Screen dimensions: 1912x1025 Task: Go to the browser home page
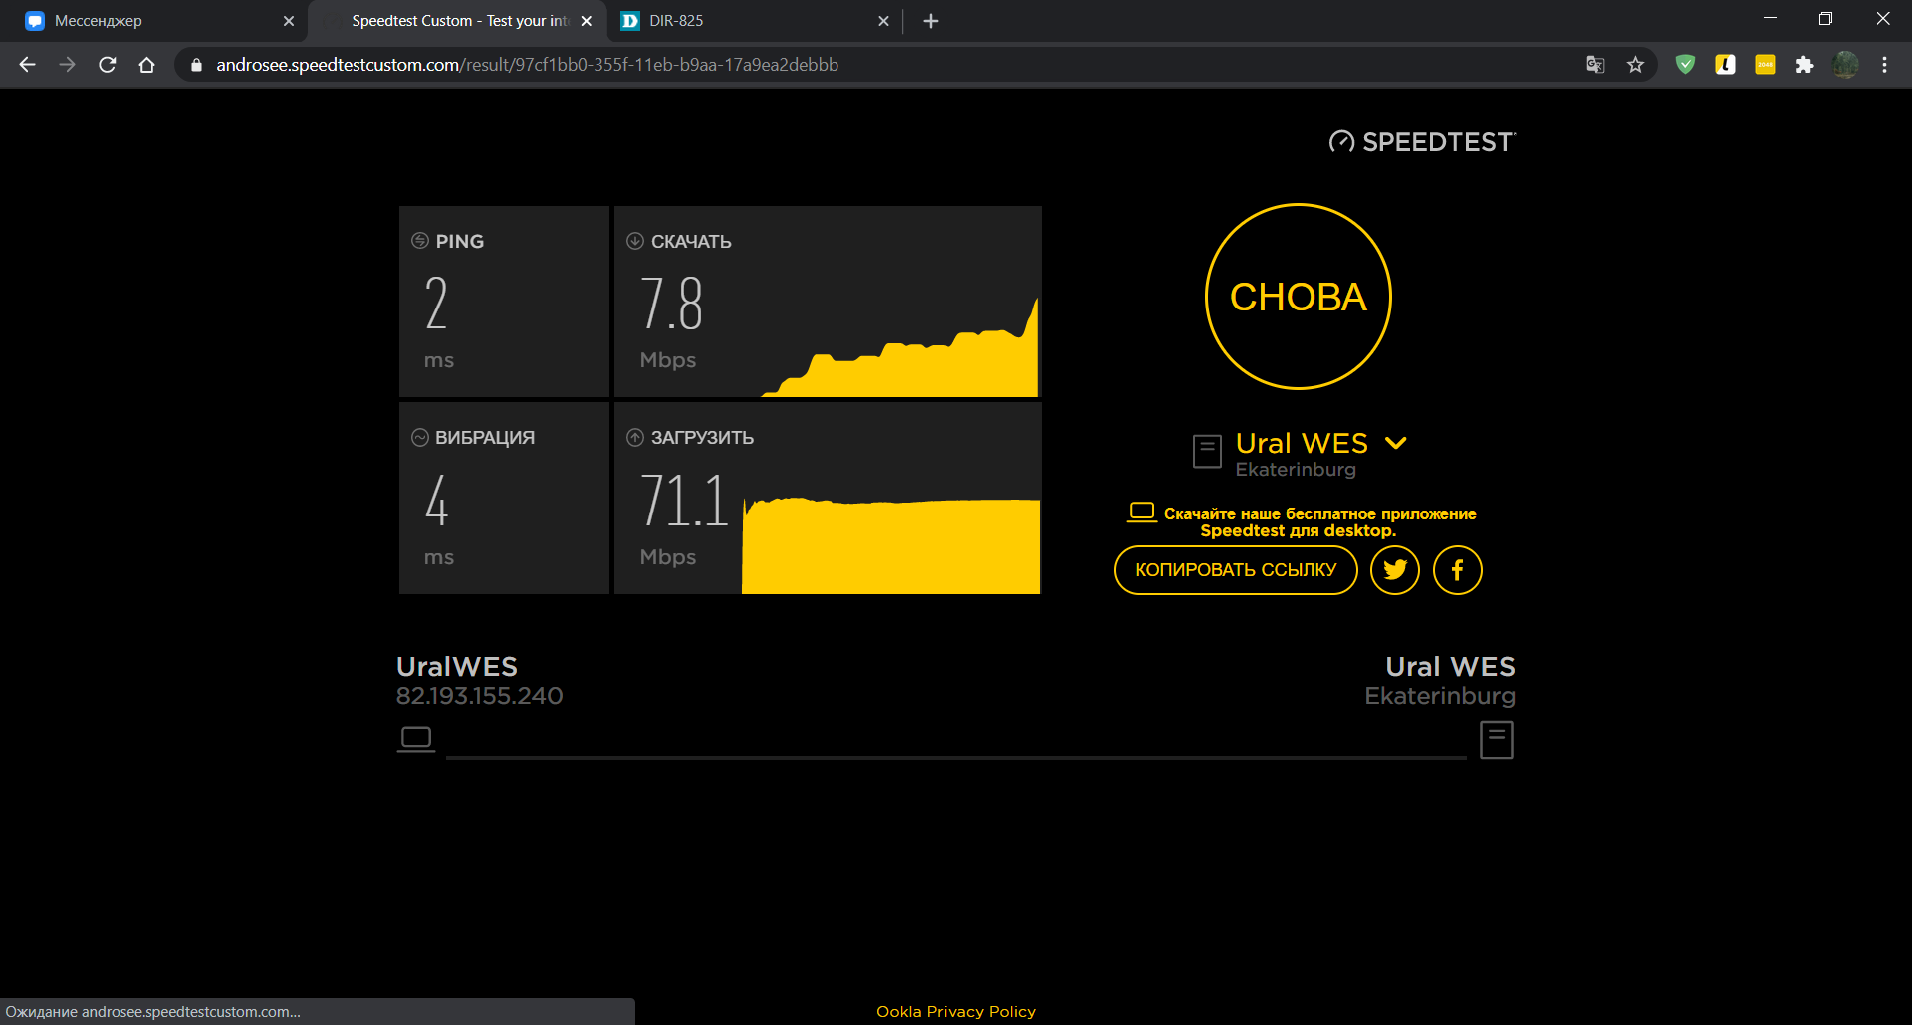click(x=146, y=65)
